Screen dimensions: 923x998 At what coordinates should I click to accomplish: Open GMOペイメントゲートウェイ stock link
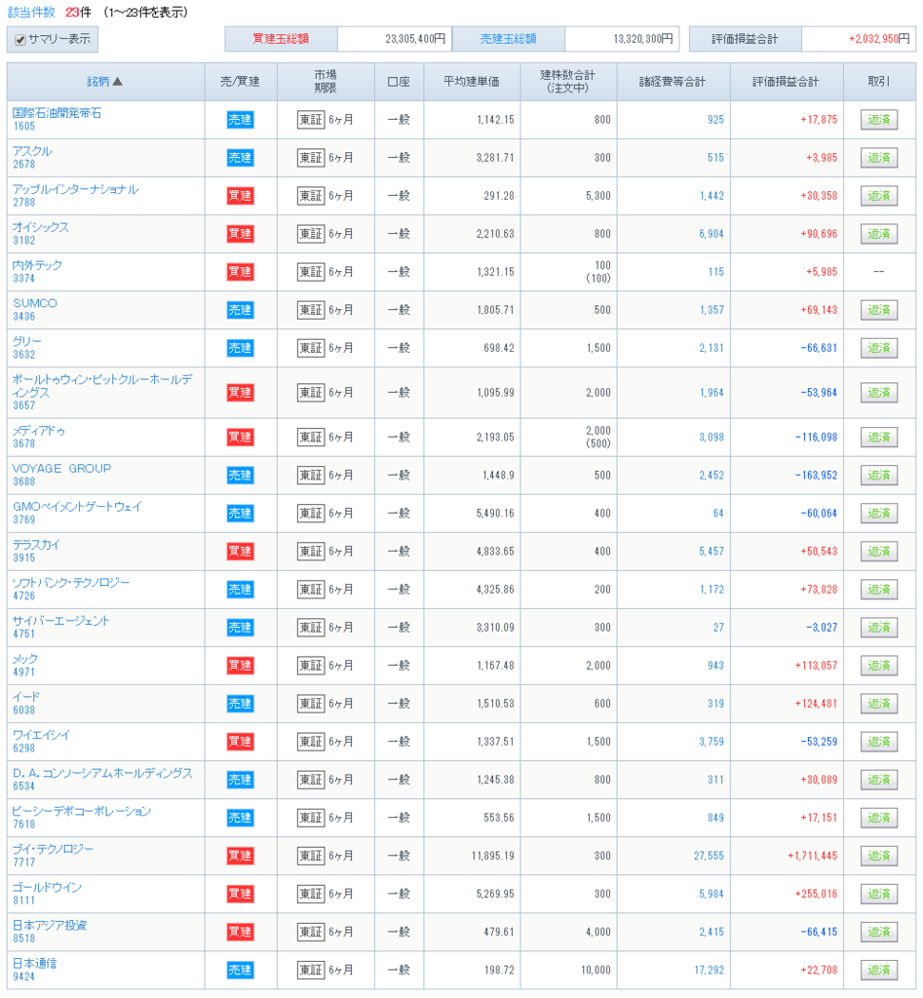point(77,507)
